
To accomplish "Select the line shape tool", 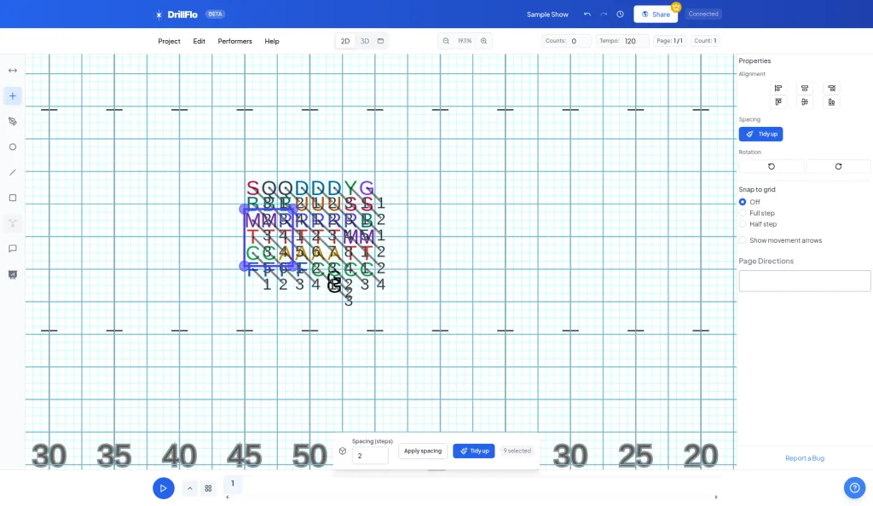I will click(12, 172).
